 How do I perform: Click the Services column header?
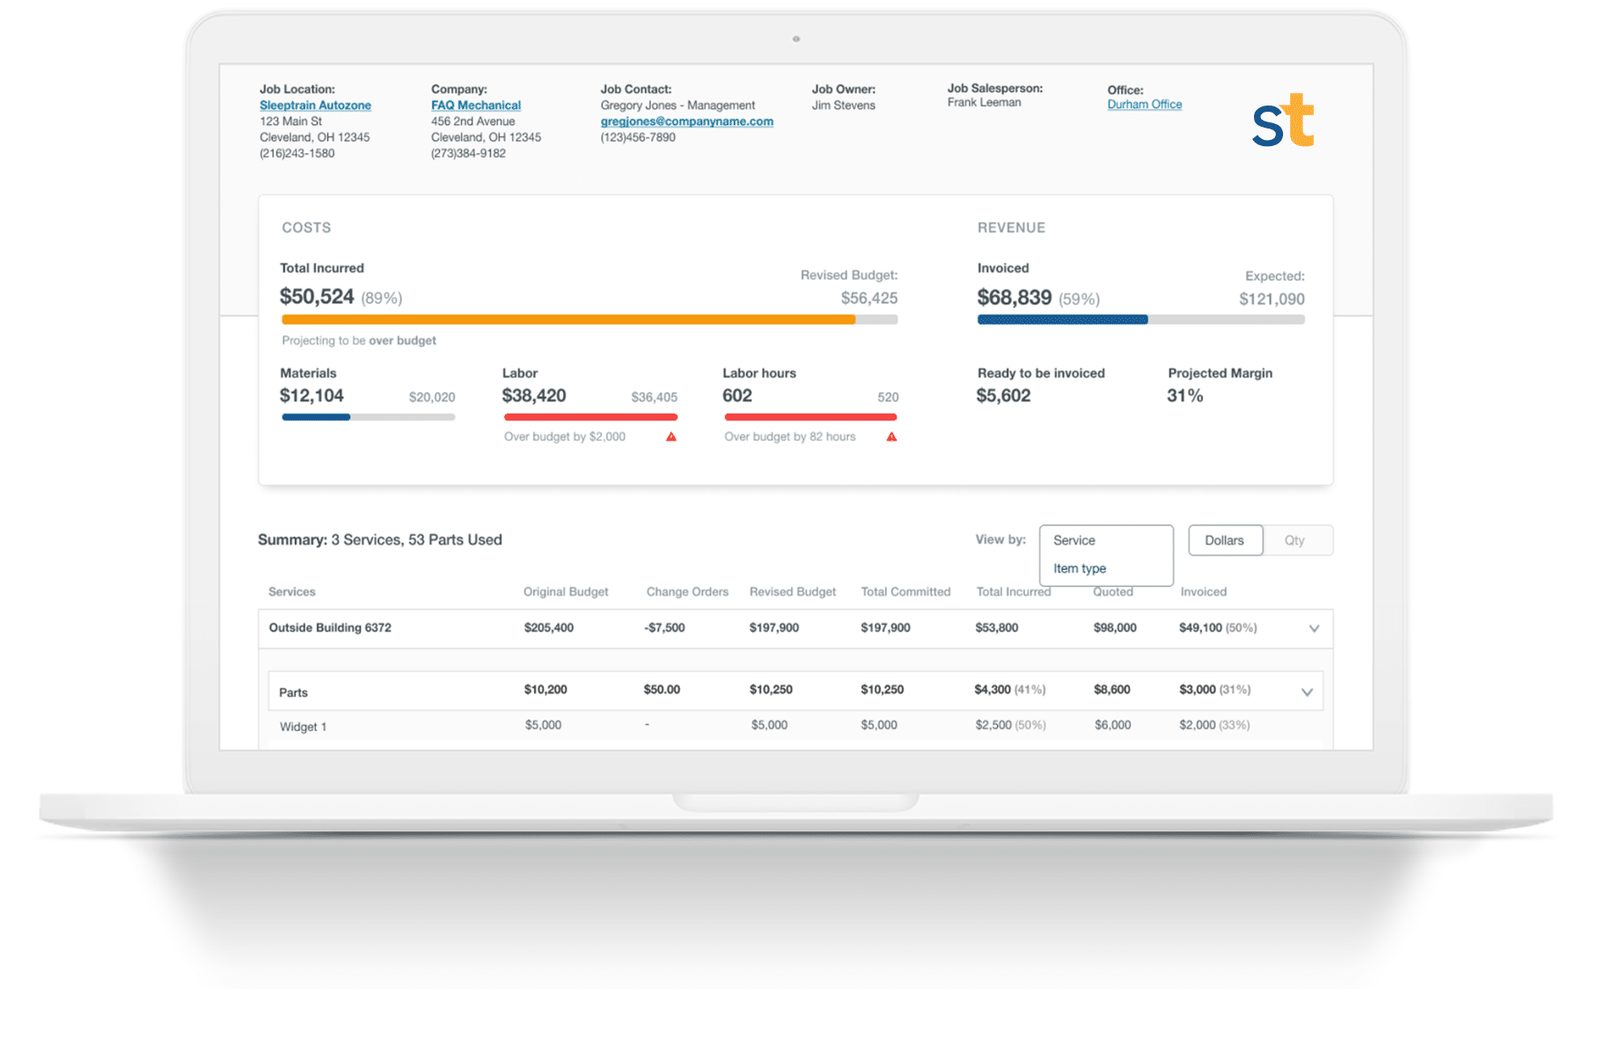coord(291,591)
